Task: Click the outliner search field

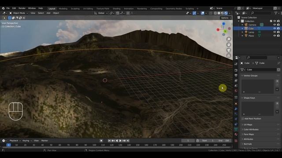Action: coord(261,13)
